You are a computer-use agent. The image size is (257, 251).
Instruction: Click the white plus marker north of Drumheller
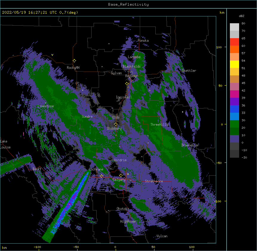click(182, 112)
